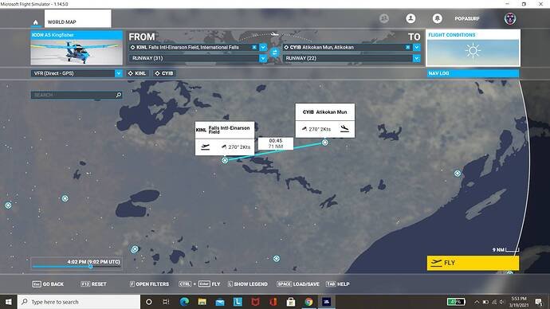Click the Home icon
Screen dimensions: 550x309
click(x=35, y=22)
